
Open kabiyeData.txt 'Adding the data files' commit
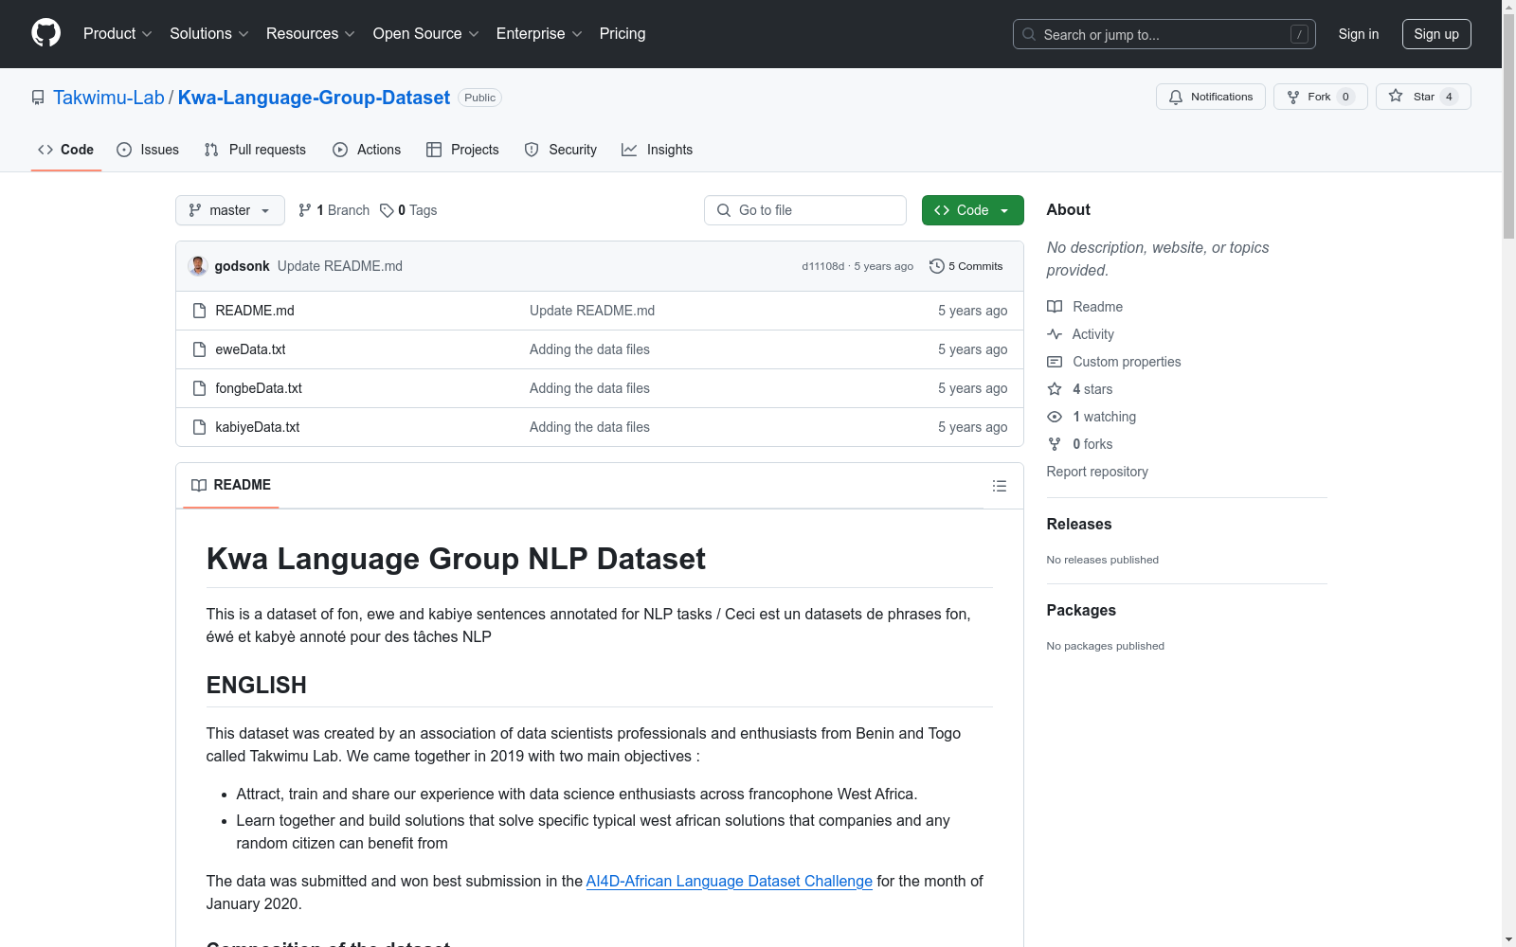point(589,427)
